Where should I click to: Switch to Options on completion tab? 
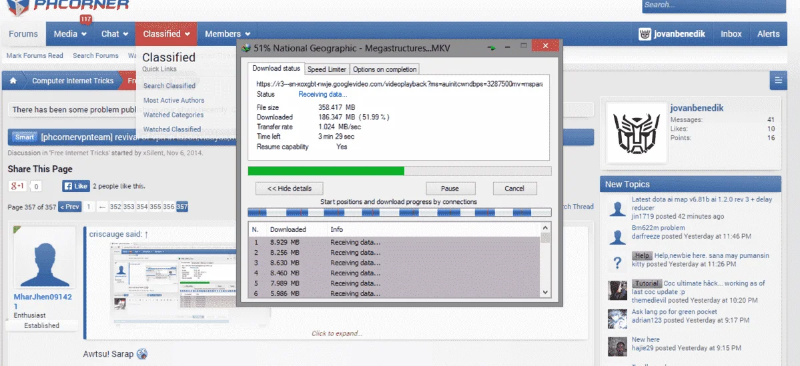tap(385, 69)
